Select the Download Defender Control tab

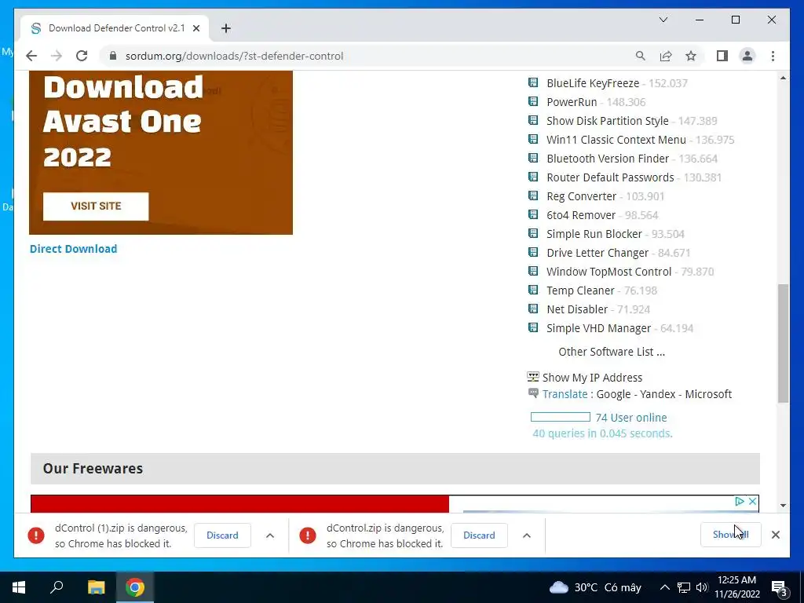[115, 28]
